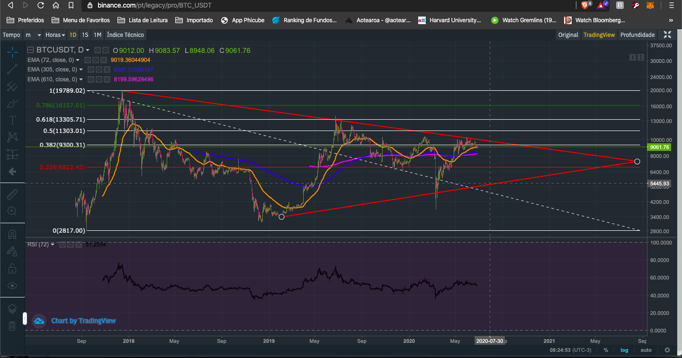Select the trend line drawing tool
The width and height of the screenshot is (682, 358).
click(12, 69)
